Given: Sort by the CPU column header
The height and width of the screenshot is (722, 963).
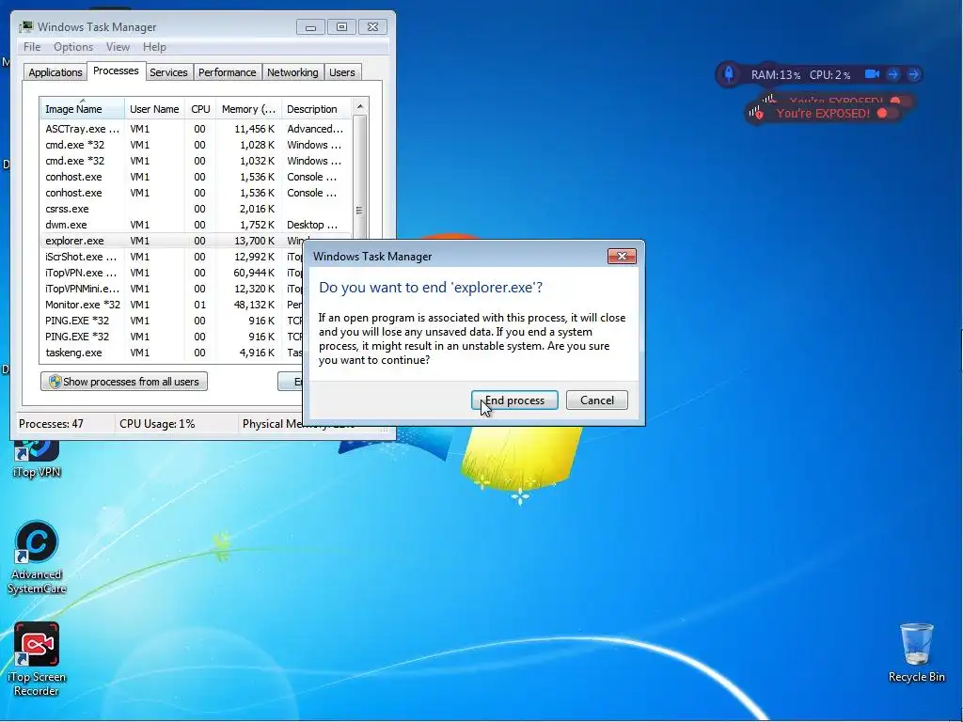Looking at the screenshot, I should pos(200,109).
